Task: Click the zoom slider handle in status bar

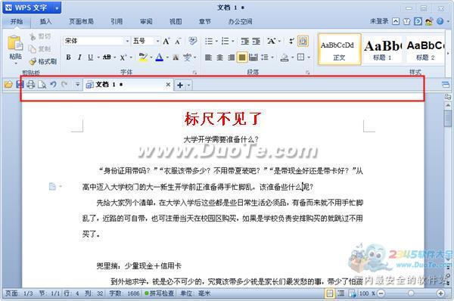Action: coord(411,293)
